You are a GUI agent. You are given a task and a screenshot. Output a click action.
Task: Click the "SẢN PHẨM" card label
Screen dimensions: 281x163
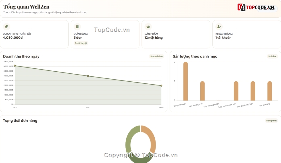151,34
